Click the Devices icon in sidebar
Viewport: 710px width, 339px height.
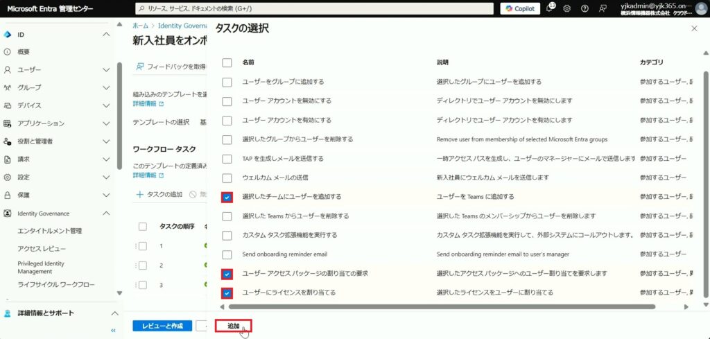coord(8,105)
